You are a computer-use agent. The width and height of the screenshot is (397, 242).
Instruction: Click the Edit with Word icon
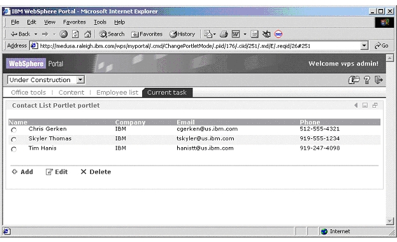(236, 34)
